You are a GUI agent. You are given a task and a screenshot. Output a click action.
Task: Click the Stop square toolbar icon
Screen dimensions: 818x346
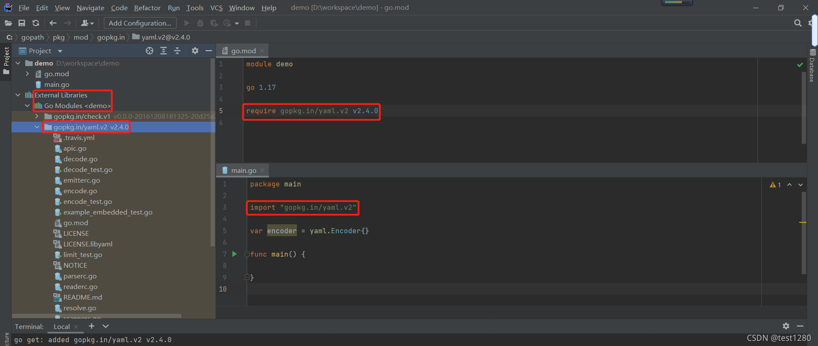coord(248,23)
